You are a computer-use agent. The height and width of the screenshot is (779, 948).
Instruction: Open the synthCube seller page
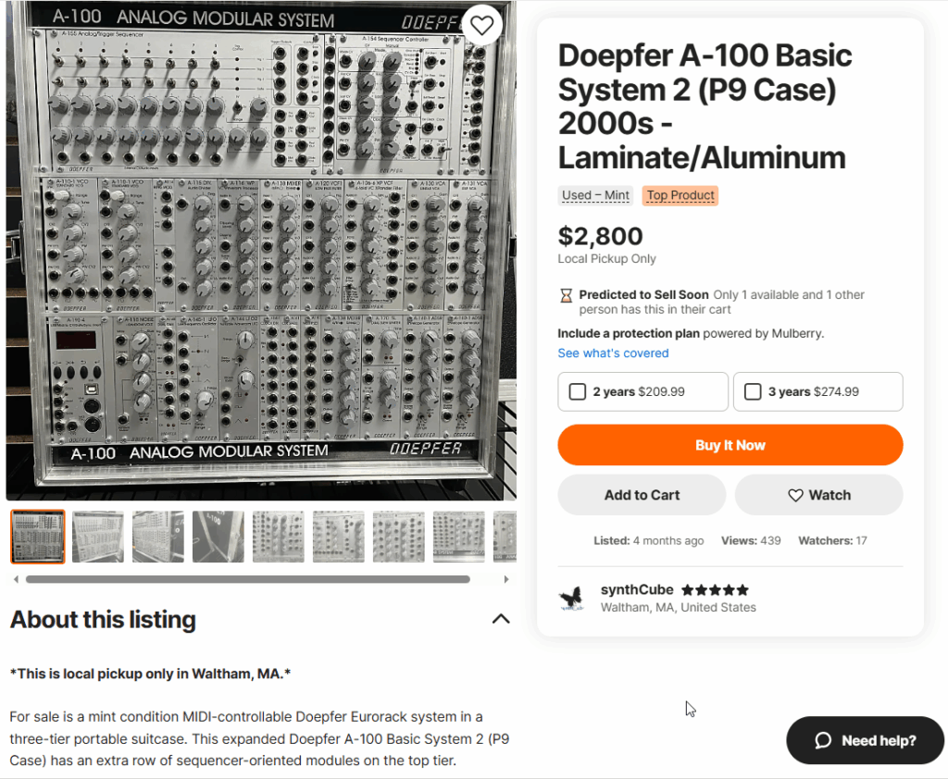click(x=637, y=590)
